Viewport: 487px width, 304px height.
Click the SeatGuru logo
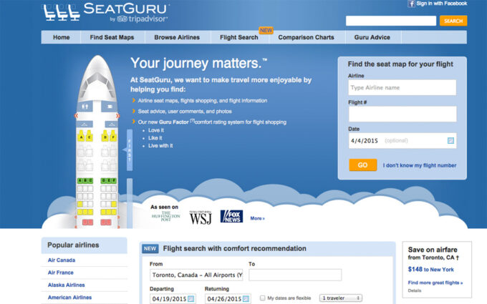coord(106,12)
